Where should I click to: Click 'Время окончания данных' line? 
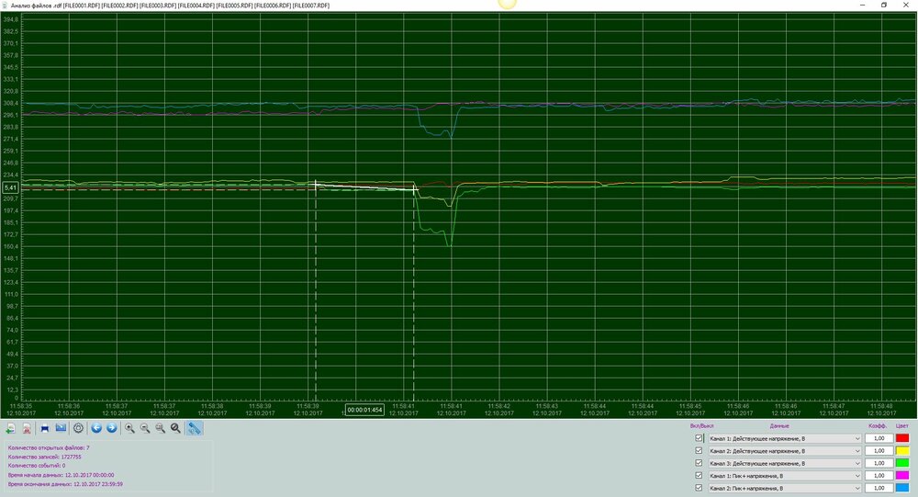tap(65, 485)
